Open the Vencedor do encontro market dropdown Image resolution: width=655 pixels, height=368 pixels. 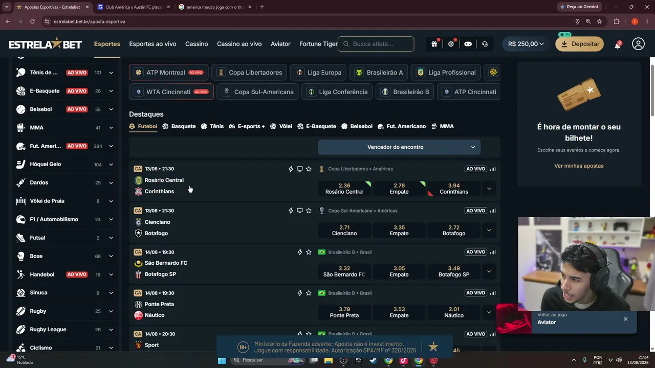(x=399, y=147)
